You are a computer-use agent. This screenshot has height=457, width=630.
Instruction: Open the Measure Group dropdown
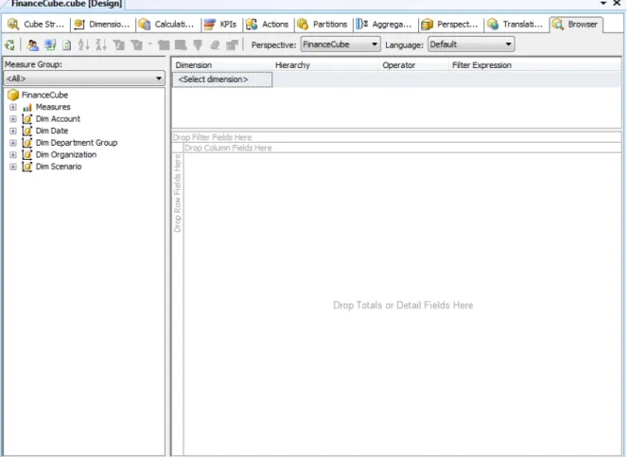[84, 79]
